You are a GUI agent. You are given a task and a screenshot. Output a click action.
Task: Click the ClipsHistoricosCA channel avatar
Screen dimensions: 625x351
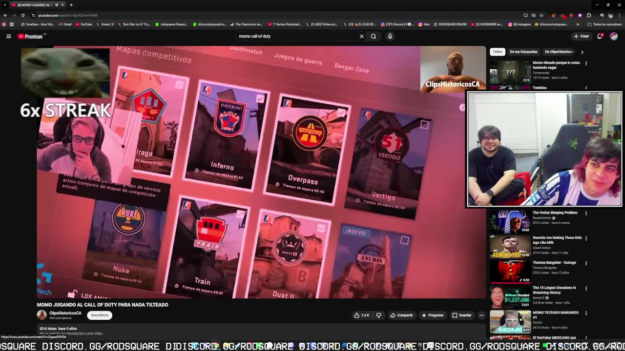click(x=42, y=315)
